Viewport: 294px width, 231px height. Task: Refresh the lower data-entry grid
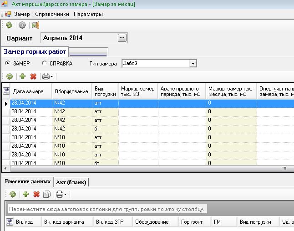pyautogui.click(x=13, y=194)
